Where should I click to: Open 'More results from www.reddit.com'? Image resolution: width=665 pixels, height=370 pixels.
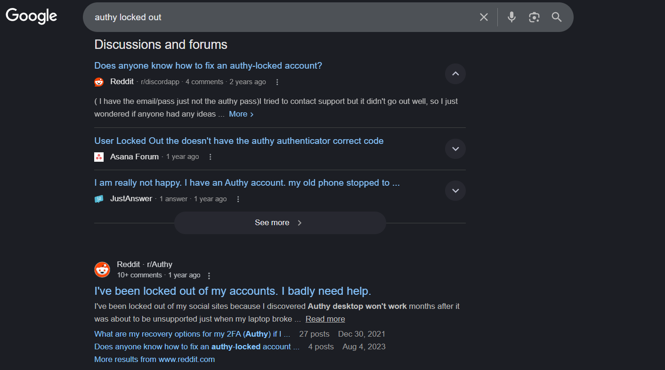tap(154, 360)
